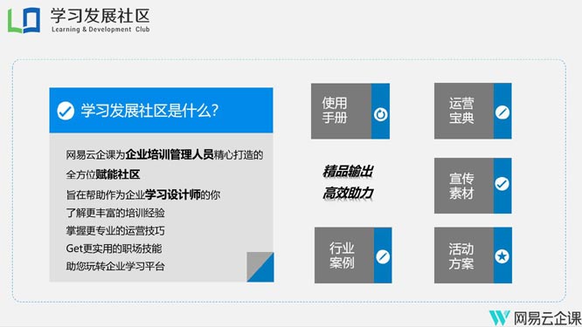Click the bold 学习设计师 text
The width and height of the screenshot is (582, 327).
173,194
